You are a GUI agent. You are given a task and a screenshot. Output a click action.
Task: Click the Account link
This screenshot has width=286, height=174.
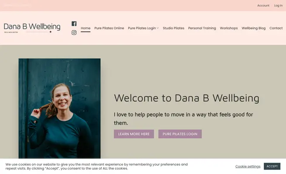tap(263, 6)
